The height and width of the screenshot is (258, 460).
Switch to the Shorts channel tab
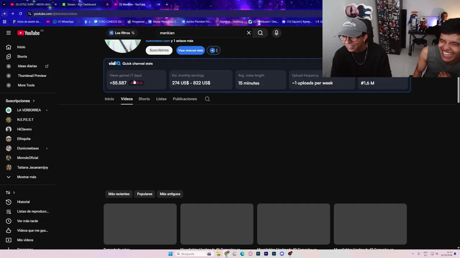(144, 99)
